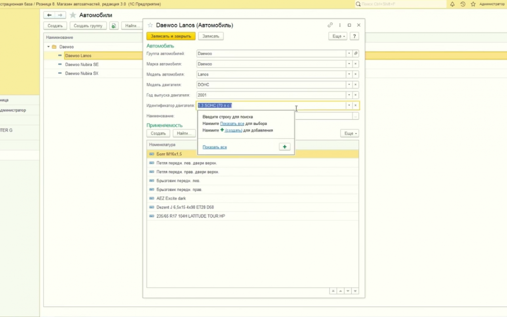Click the refresh icon beside Создать группу
The image size is (507, 317).
pos(114,26)
